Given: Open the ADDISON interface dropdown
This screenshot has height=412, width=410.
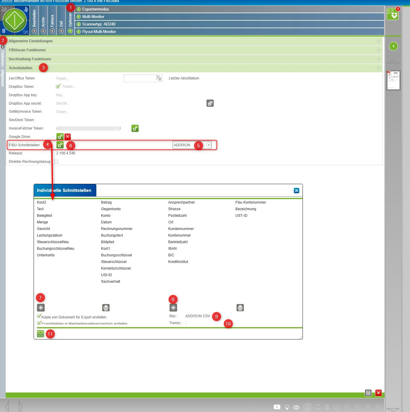Looking at the screenshot, I should (209, 145).
